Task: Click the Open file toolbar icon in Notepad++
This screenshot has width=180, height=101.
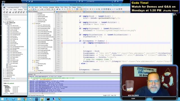Action: 31,9
